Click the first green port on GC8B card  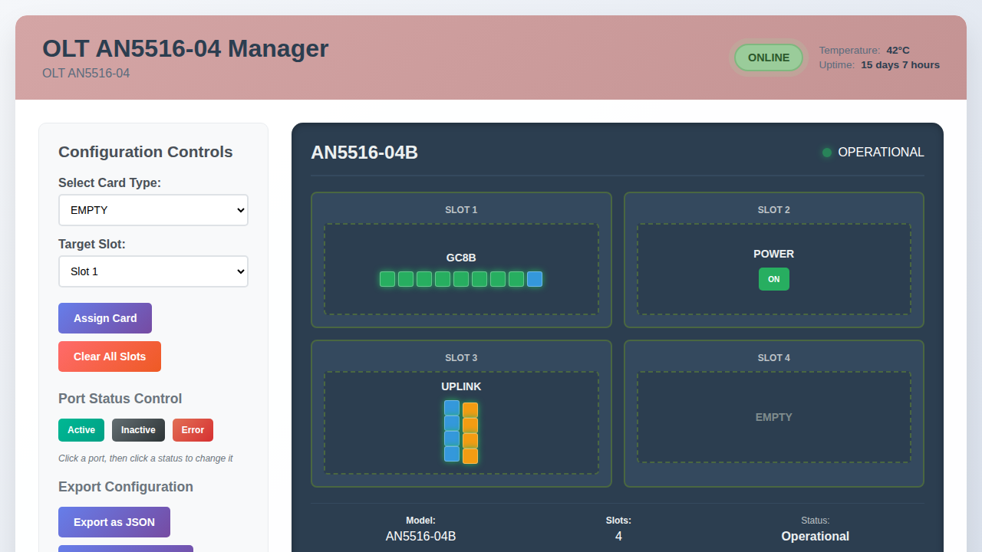(x=387, y=279)
